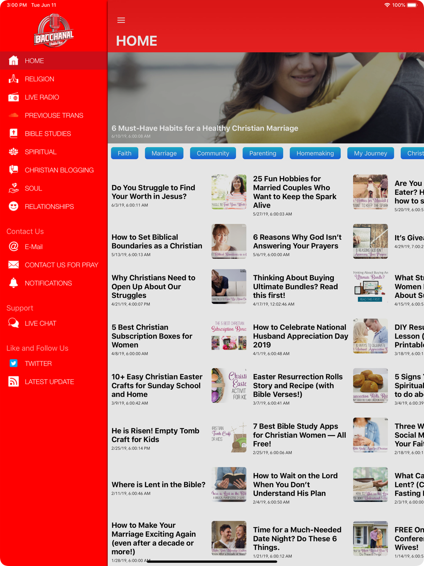Open '10+ Easy Christian Easter Crafts' article

click(157, 386)
